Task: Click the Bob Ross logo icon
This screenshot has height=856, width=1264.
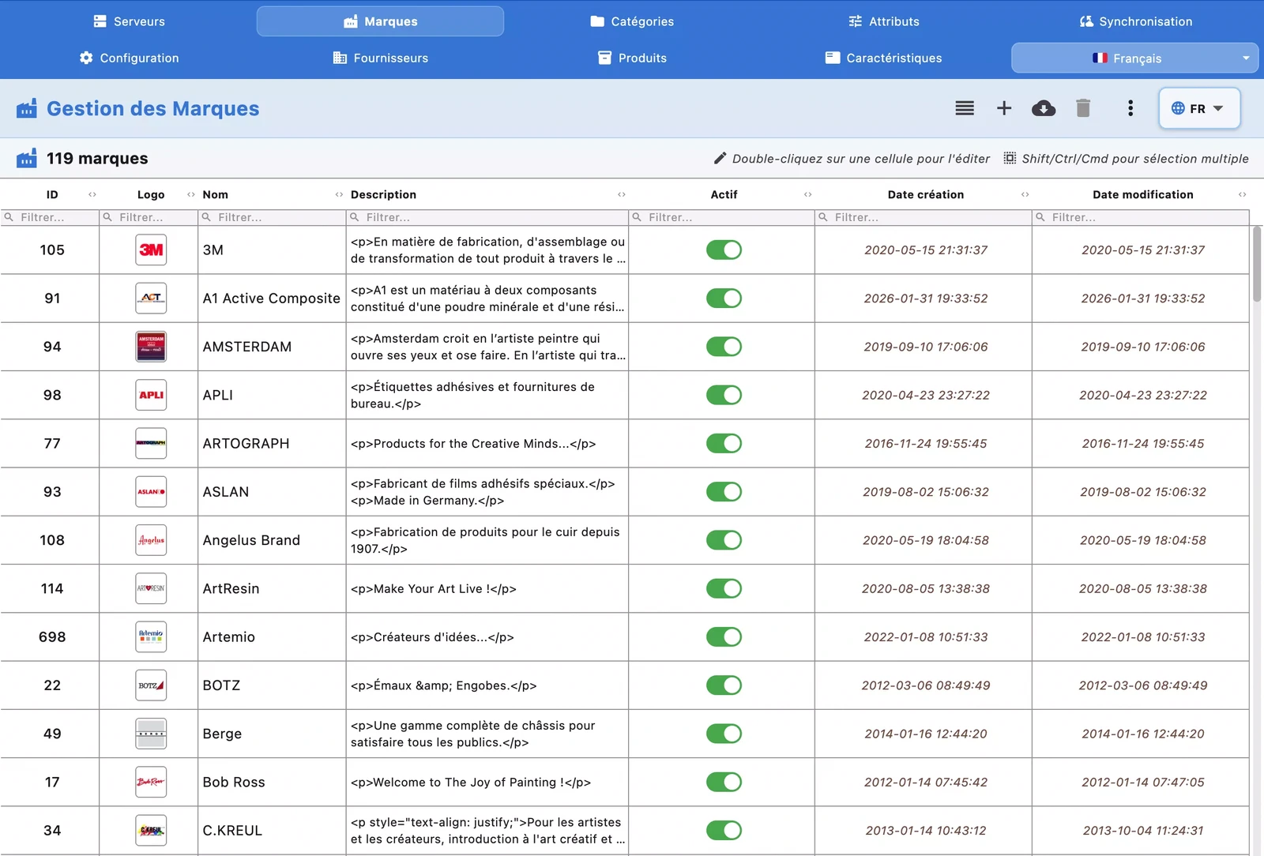Action: [151, 782]
